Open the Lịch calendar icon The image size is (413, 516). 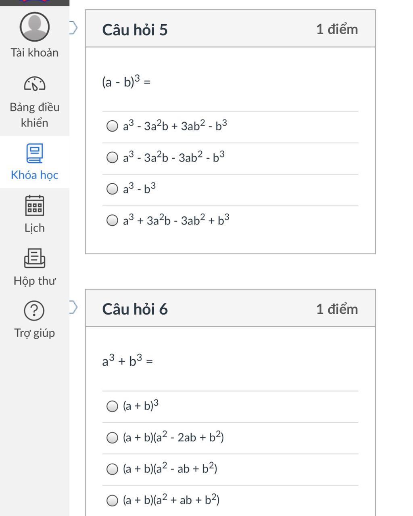[35, 206]
